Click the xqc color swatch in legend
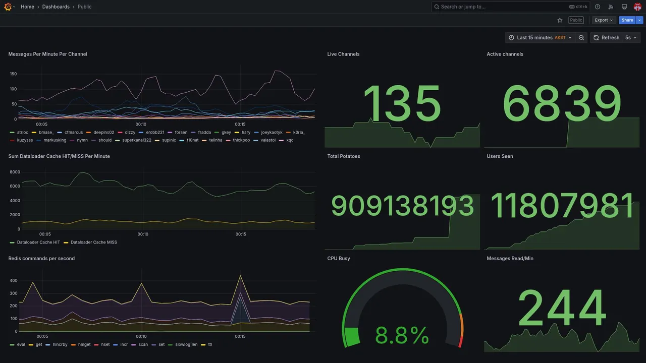The height and width of the screenshot is (363, 646). pyautogui.click(x=282, y=140)
